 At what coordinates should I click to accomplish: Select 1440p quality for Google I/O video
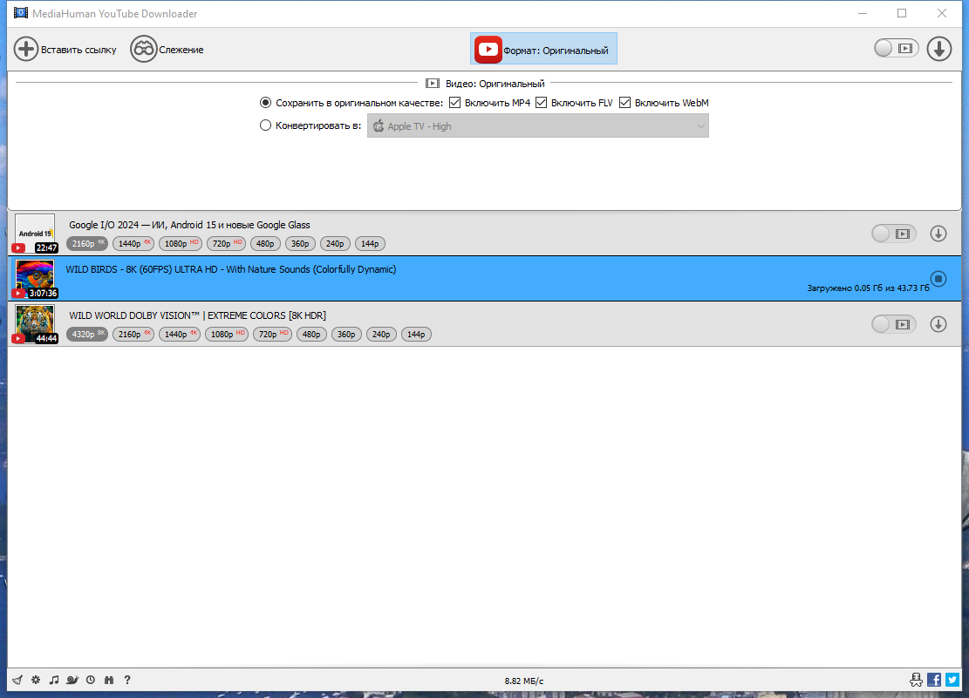tap(133, 243)
